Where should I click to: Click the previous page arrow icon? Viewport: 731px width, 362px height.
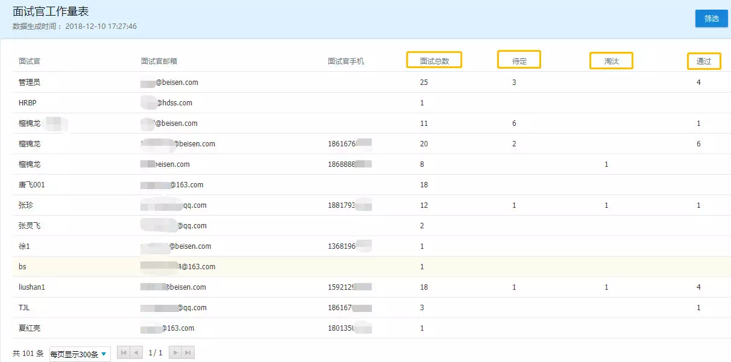click(x=135, y=353)
